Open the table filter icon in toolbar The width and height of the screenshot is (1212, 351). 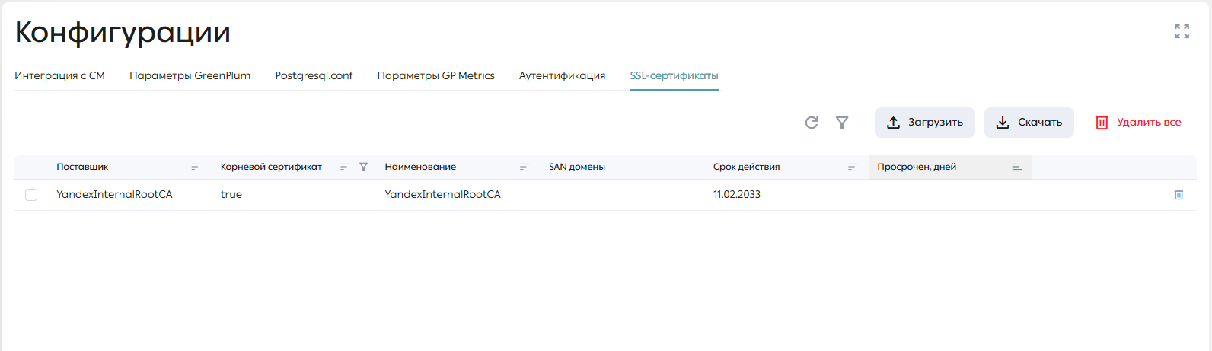click(x=842, y=123)
